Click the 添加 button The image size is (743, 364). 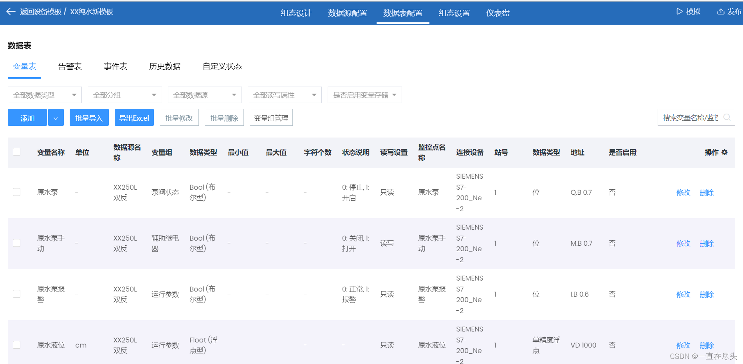(27, 118)
